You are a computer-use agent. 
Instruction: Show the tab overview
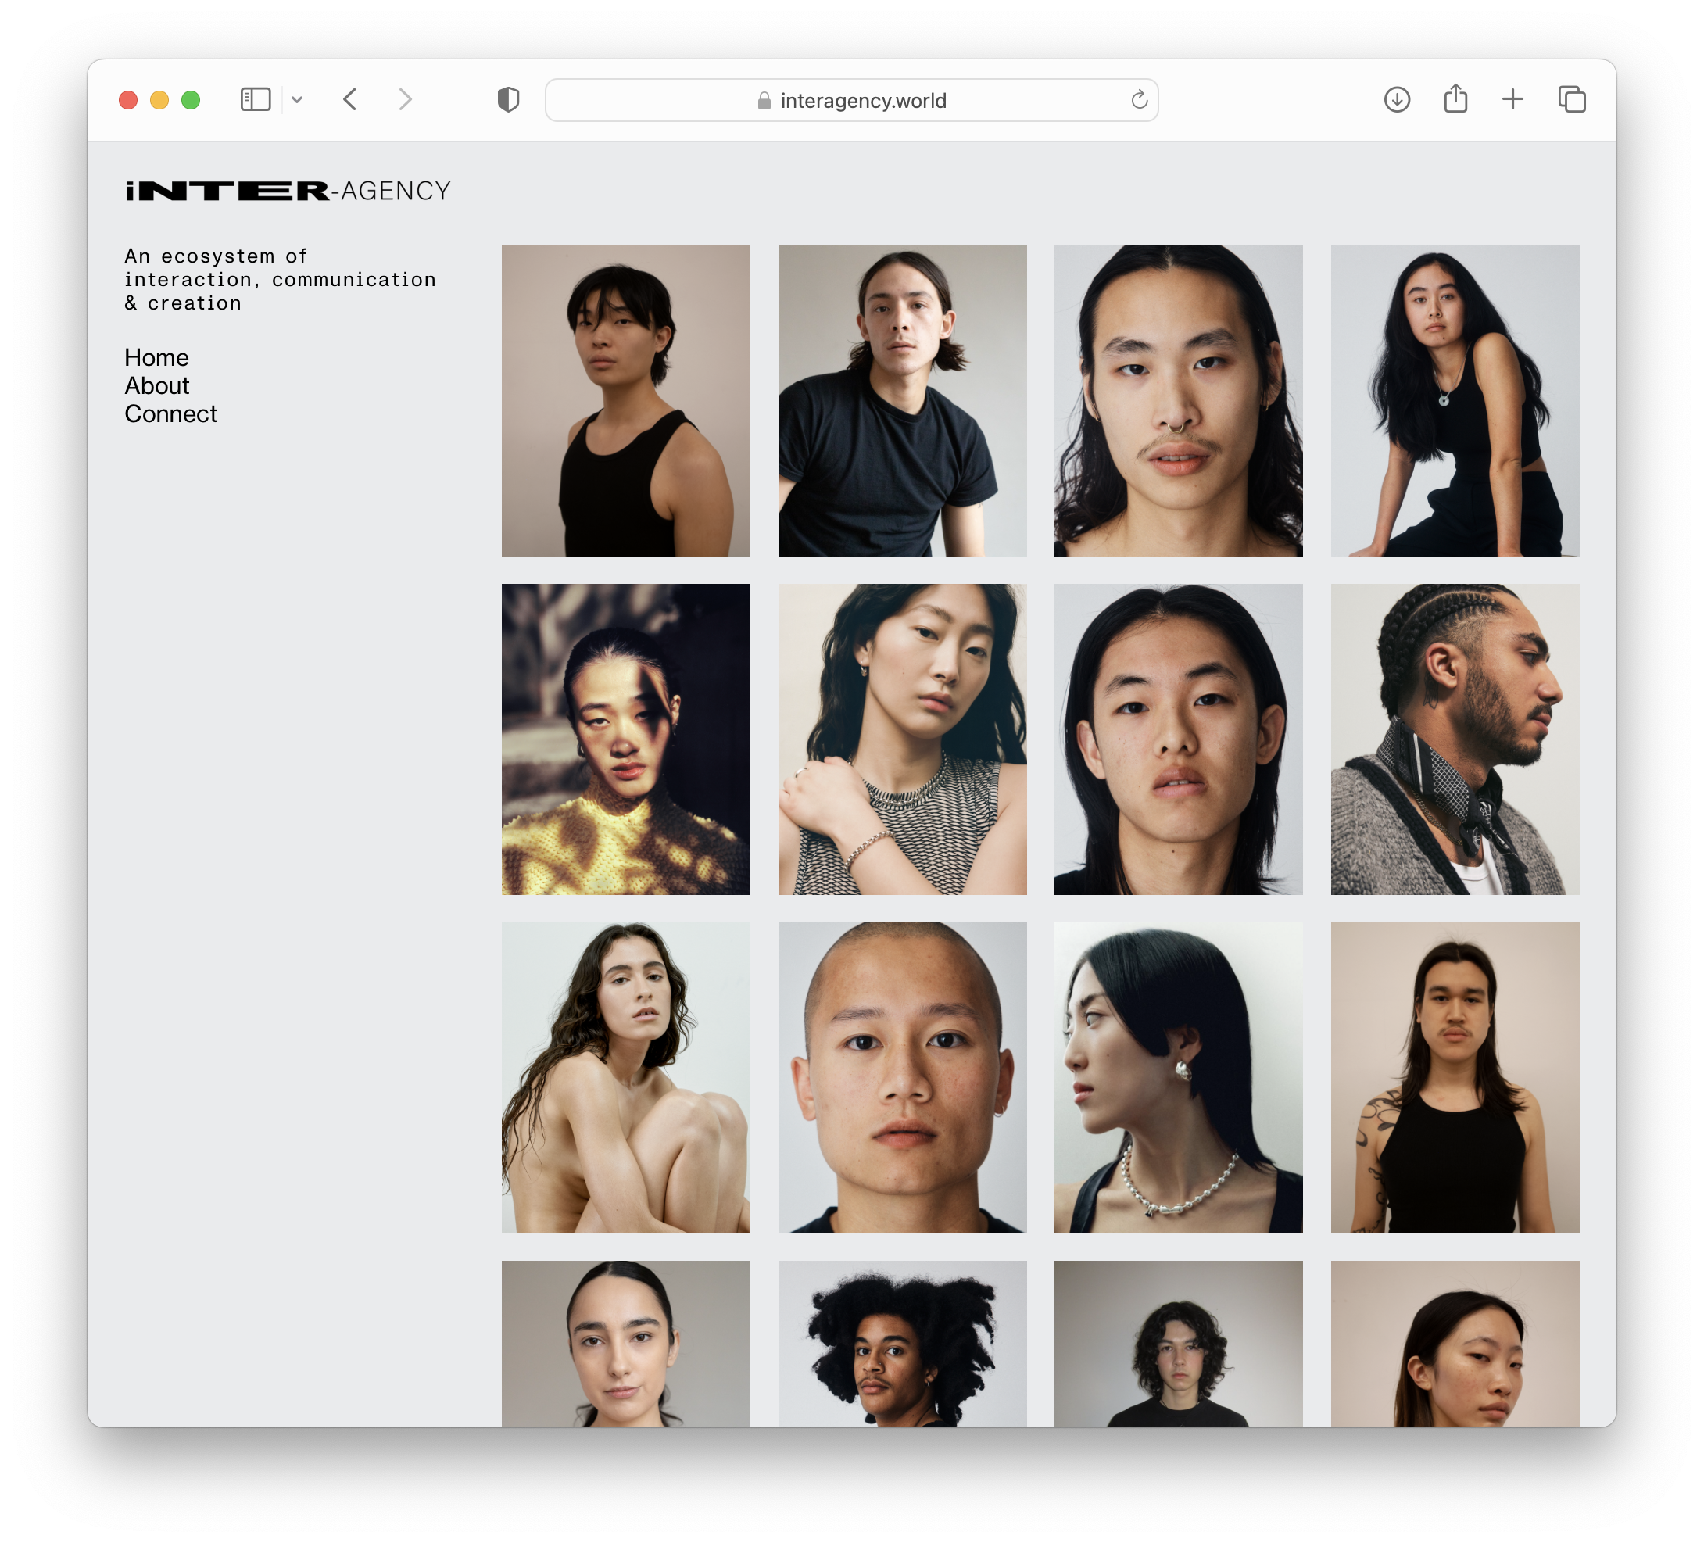[x=1571, y=100]
